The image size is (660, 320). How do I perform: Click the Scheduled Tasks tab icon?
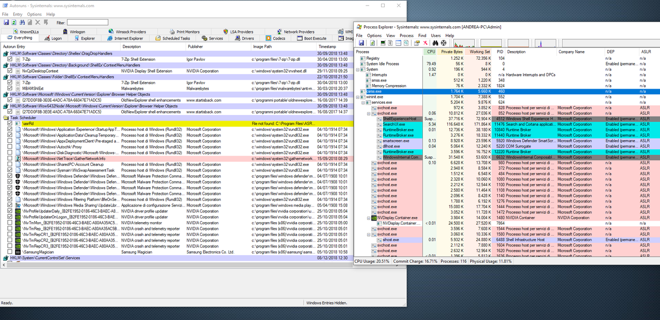158,38
